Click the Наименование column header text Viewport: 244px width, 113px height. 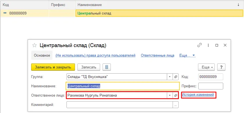point(90,5)
